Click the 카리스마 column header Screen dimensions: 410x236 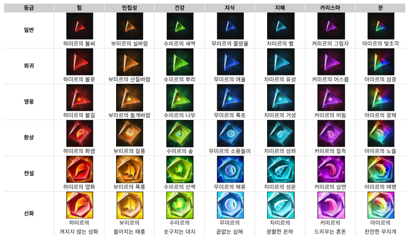click(x=330, y=8)
